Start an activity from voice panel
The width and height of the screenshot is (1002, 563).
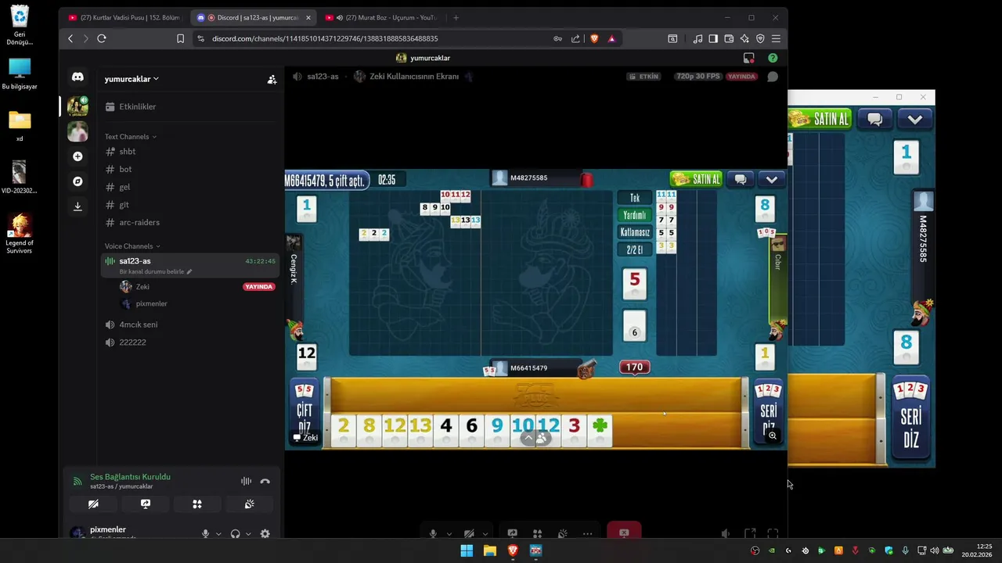click(x=197, y=504)
